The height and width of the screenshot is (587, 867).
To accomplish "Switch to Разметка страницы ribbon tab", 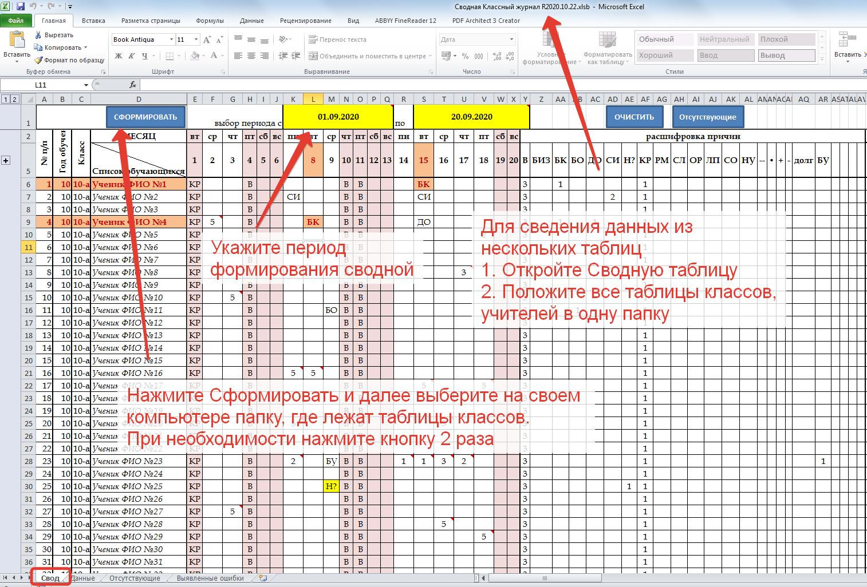I will tap(151, 21).
